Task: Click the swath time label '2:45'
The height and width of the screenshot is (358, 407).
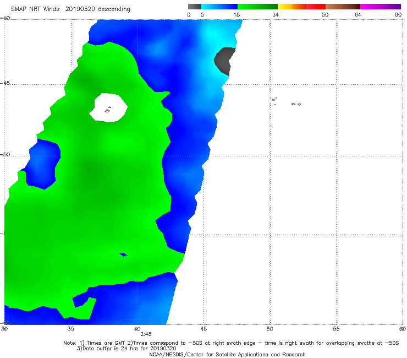Action: point(146,334)
